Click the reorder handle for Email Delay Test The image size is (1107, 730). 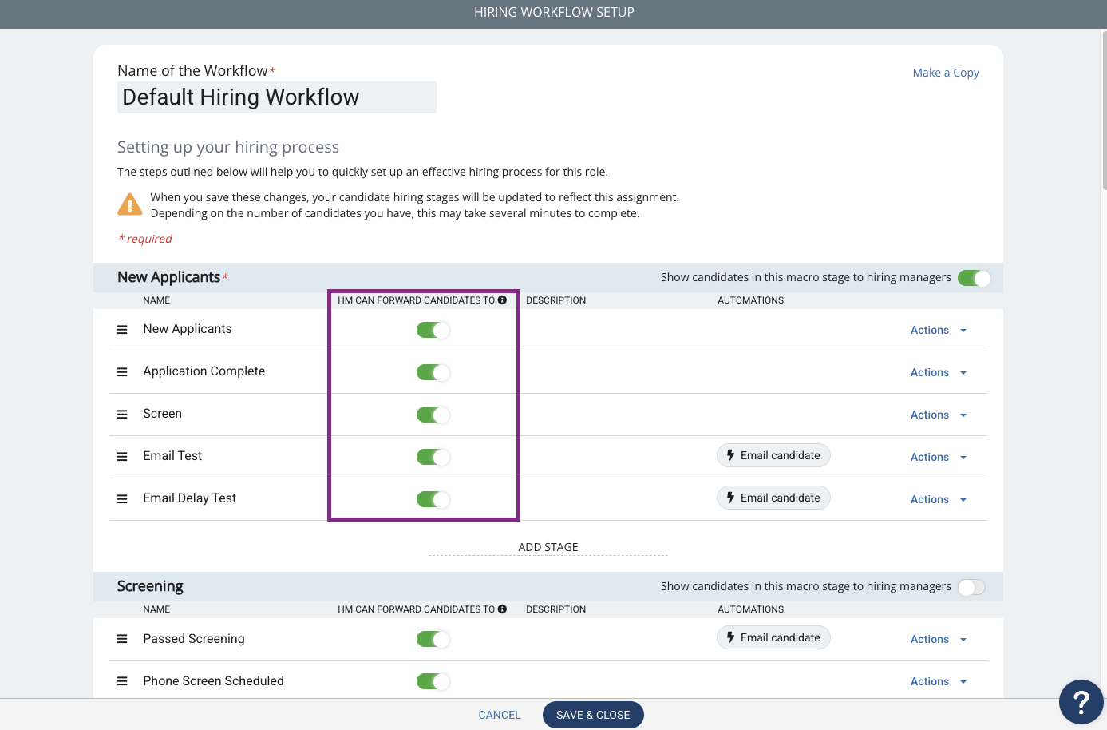[122, 499]
